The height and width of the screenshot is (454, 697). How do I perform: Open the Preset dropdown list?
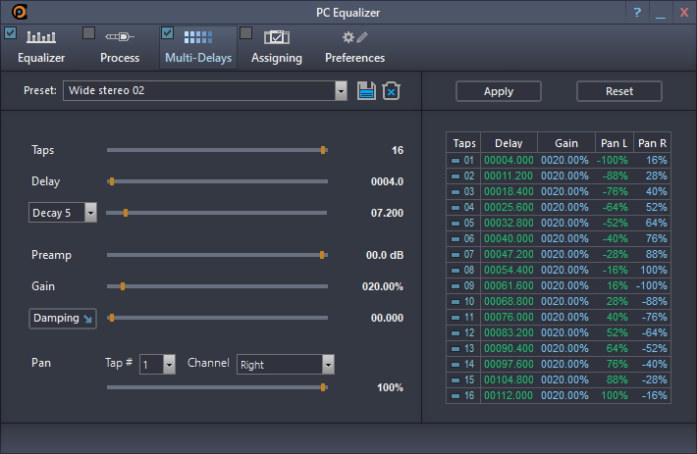coord(341,91)
